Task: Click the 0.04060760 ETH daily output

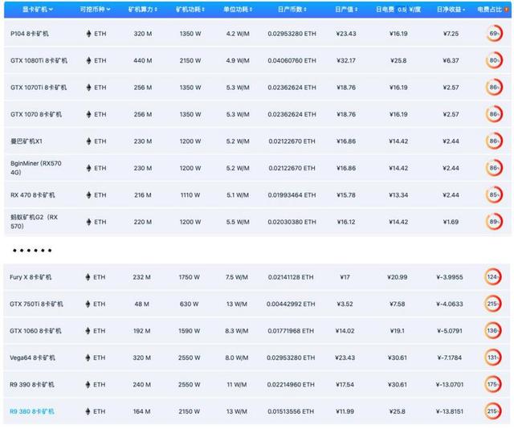Action: click(292, 60)
